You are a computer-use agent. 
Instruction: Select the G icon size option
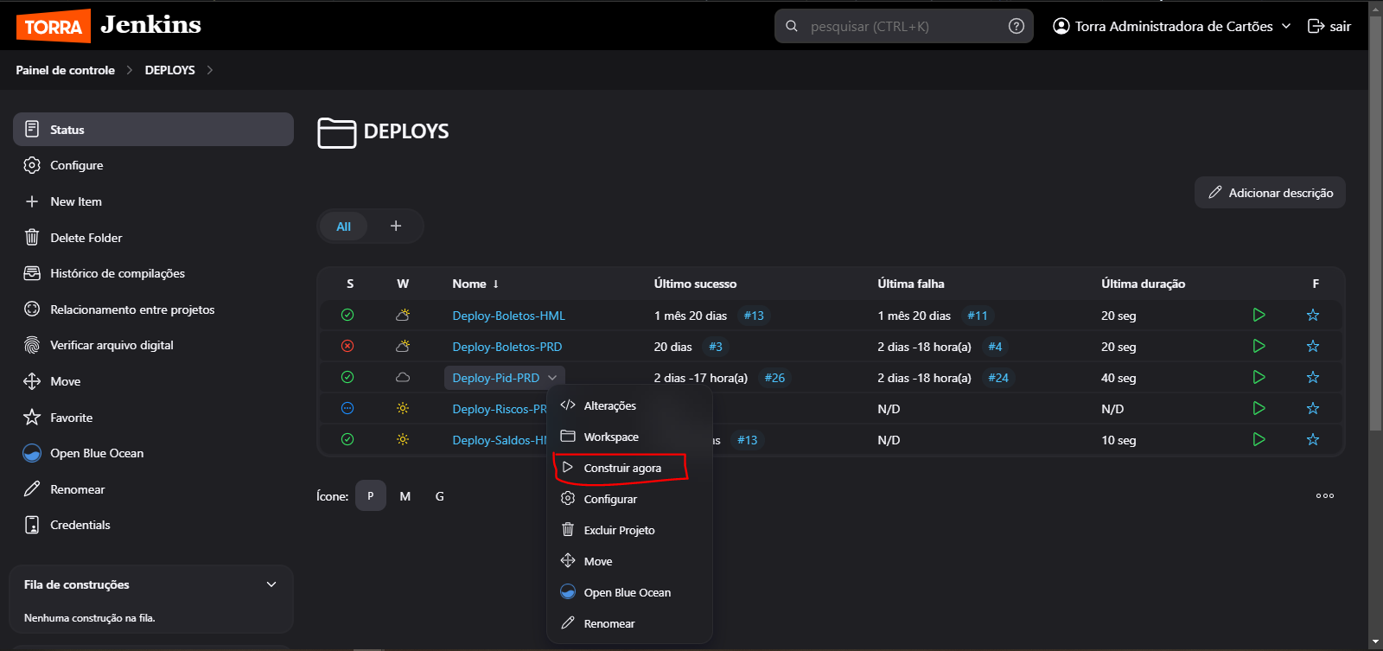pos(439,496)
